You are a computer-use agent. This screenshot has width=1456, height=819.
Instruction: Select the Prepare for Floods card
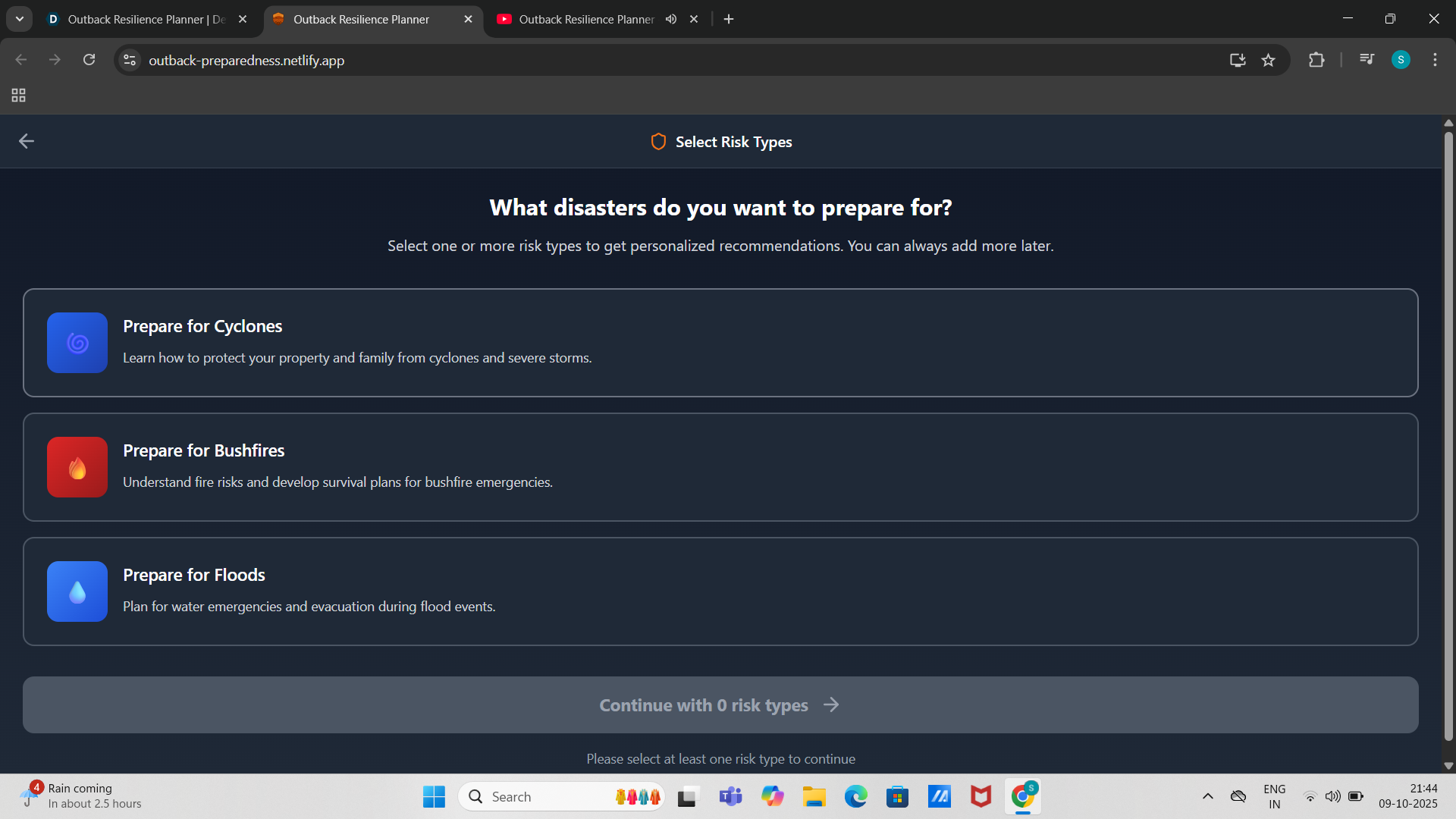(720, 591)
